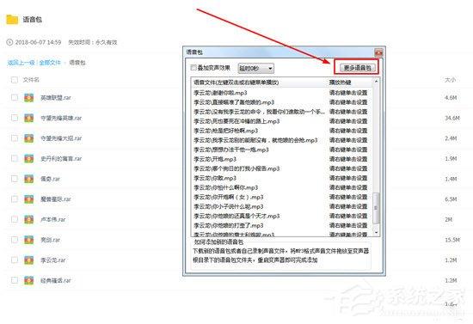Click the 魔兽星际.rar file name
Viewport: 473px width, 324px height.
[x=56, y=199]
